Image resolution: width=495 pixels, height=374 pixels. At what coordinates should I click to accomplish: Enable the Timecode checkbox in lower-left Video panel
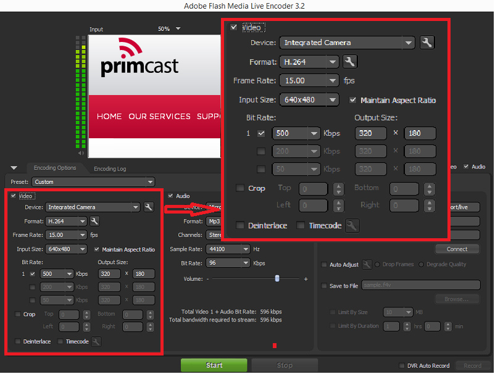[60, 341]
